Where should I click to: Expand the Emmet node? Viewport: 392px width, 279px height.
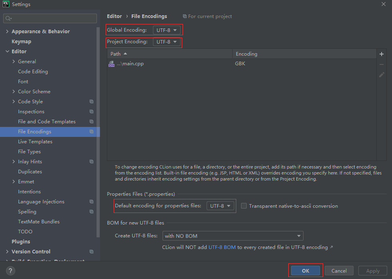pyautogui.click(x=14, y=181)
